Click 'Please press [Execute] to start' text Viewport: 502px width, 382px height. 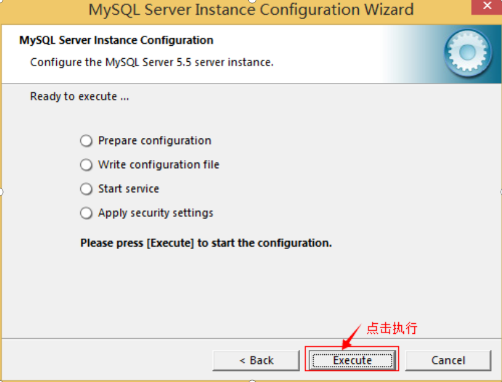(206, 243)
